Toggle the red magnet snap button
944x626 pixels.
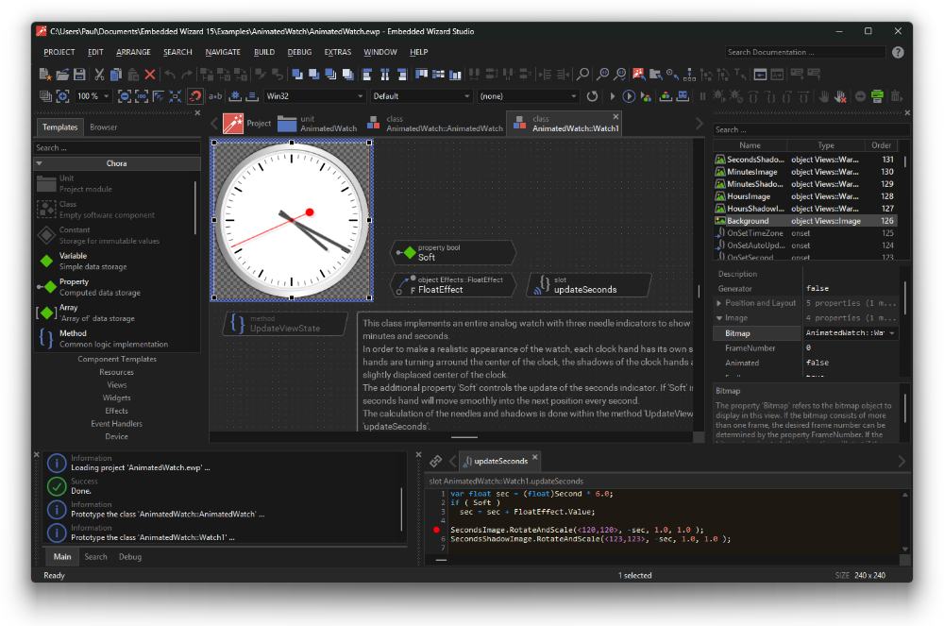click(x=194, y=95)
